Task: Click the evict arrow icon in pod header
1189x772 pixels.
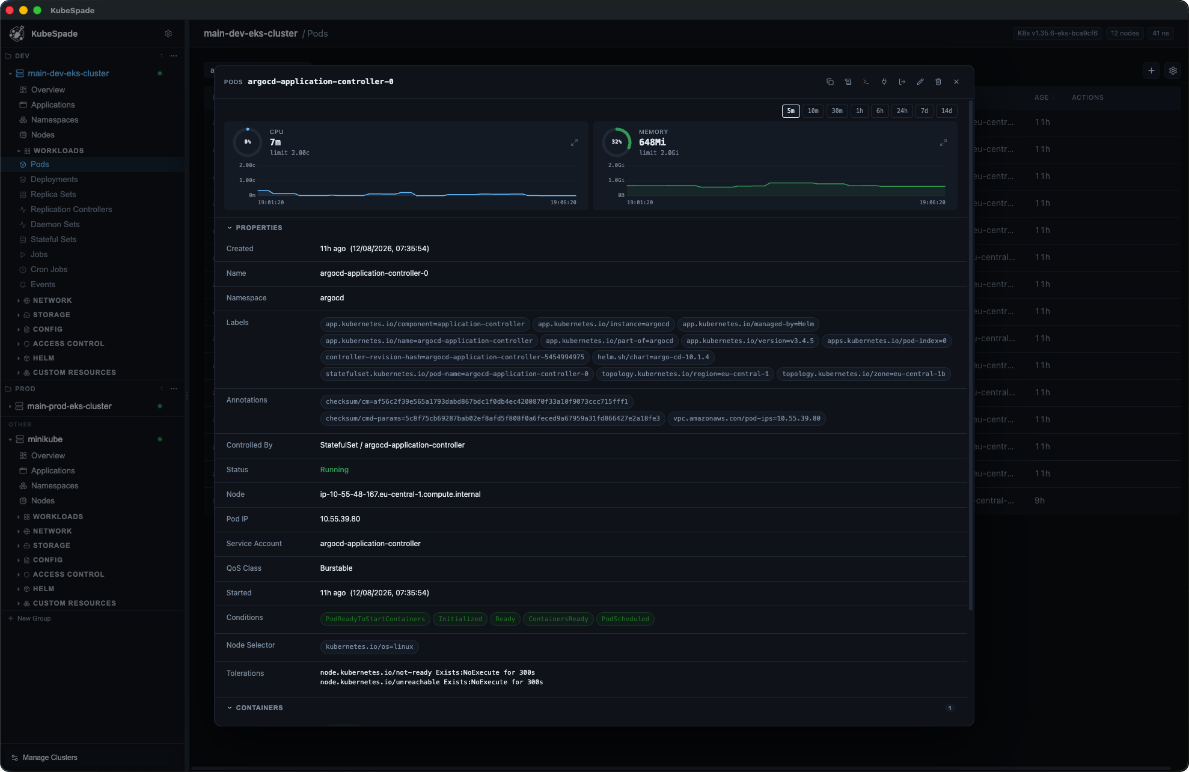Action: tap(902, 82)
